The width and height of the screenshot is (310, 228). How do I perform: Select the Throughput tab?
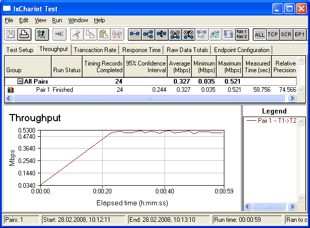pyautogui.click(x=54, y=49)
